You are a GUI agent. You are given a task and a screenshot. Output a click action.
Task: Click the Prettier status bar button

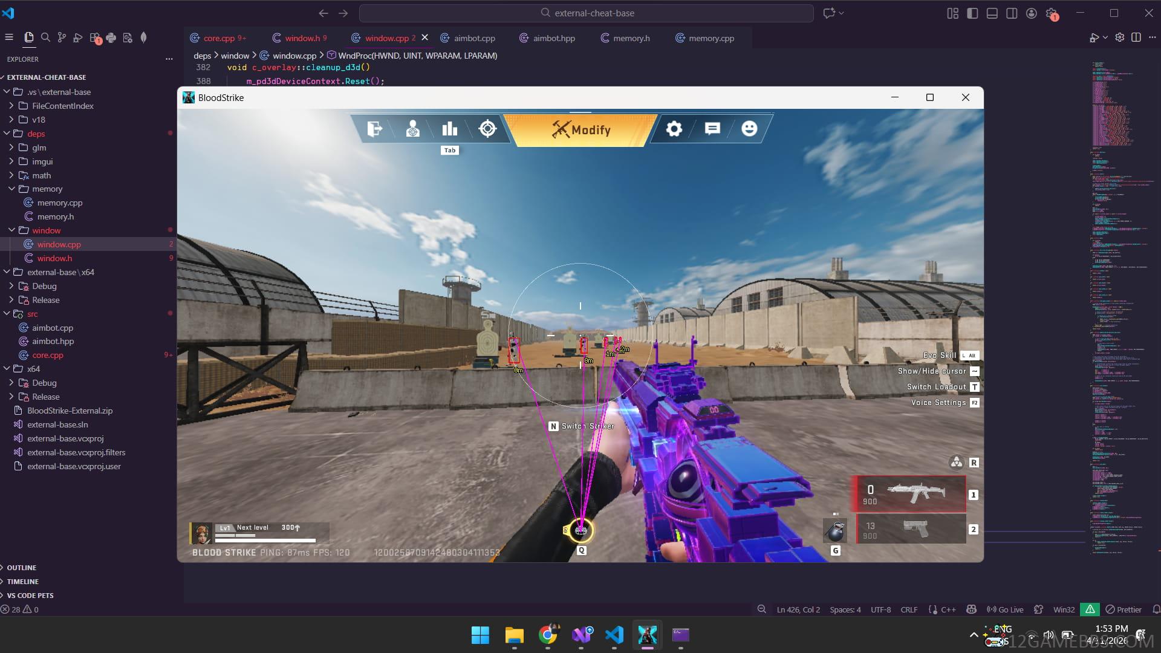coord(1124,609)
